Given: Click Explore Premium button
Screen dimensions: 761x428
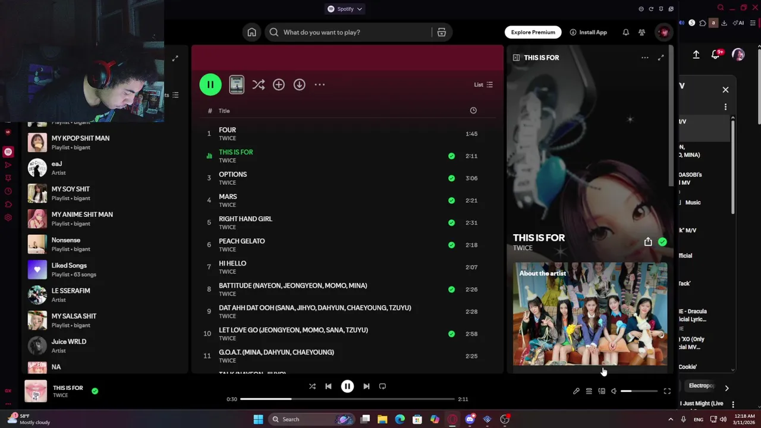Looking at the screenshot, I should 533,32.
